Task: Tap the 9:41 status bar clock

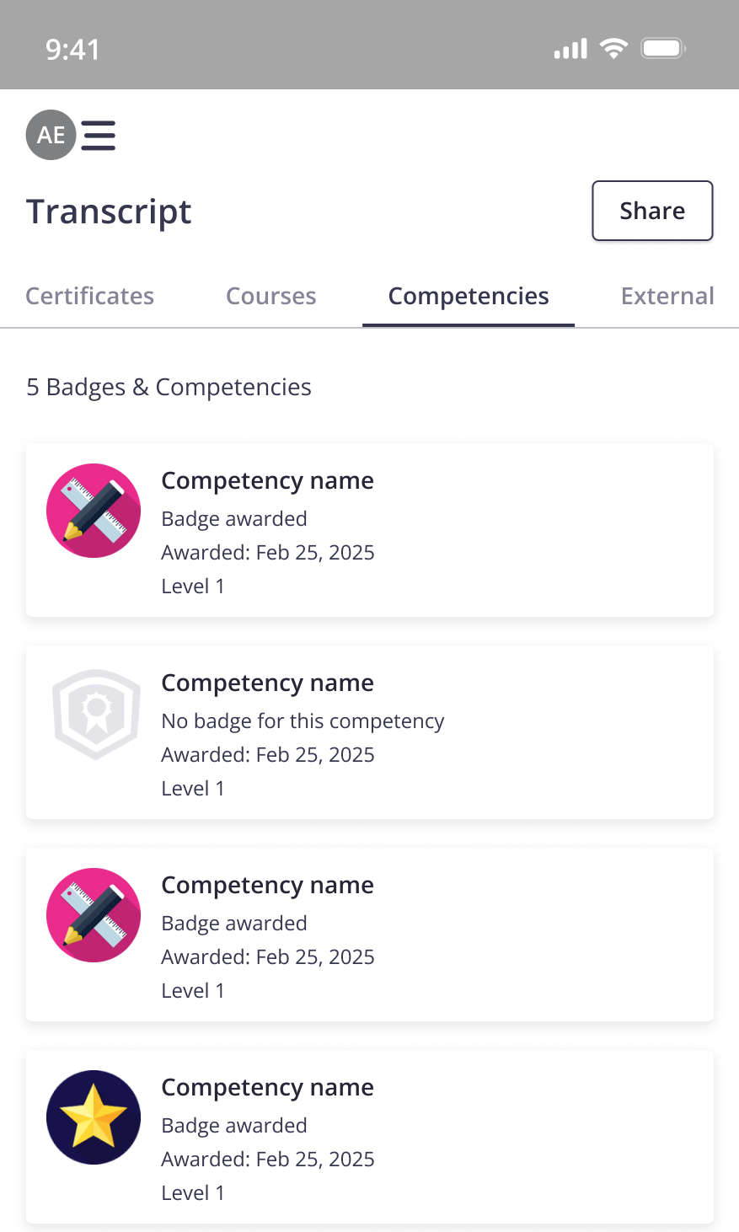Action: 72,50
